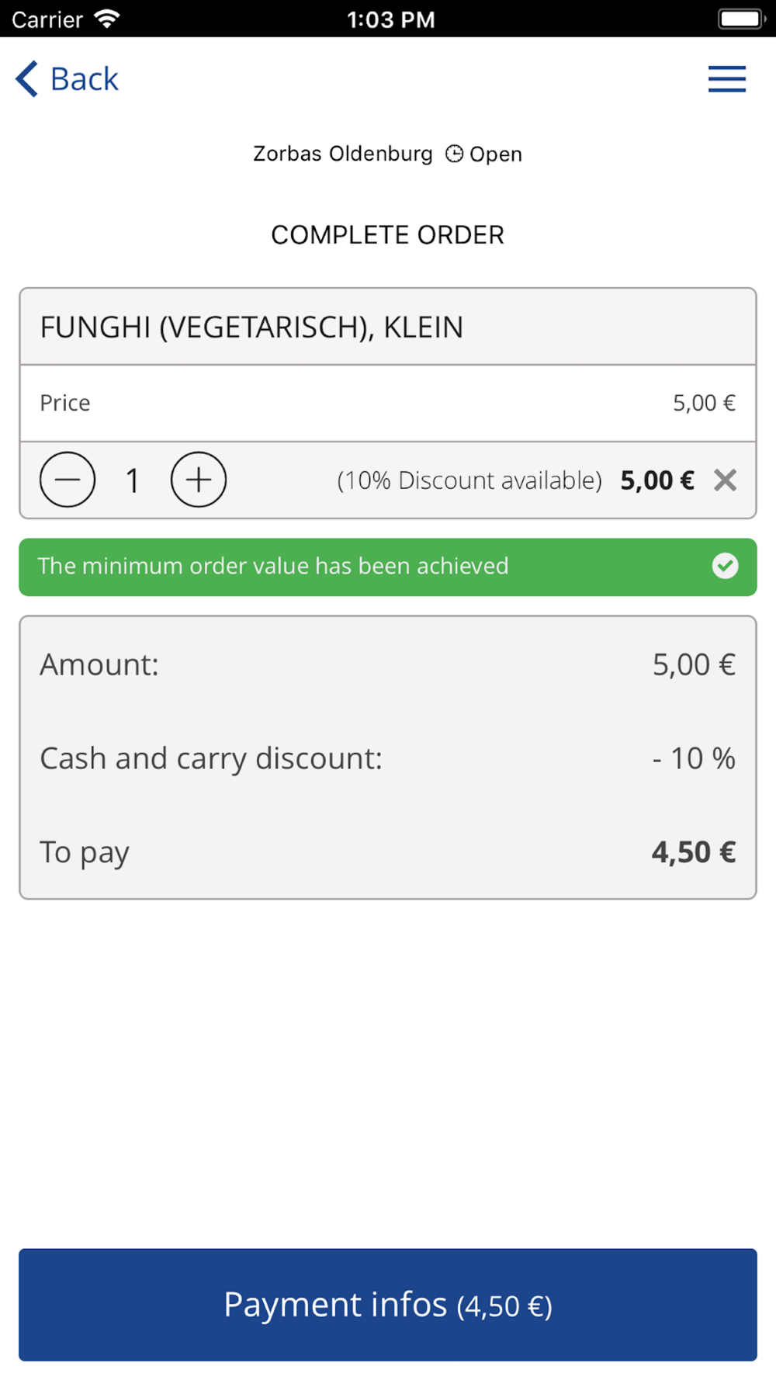Tap the minimum order value banner
The height and width of the screenshot is (1380, 776).
tap(388, 567)
